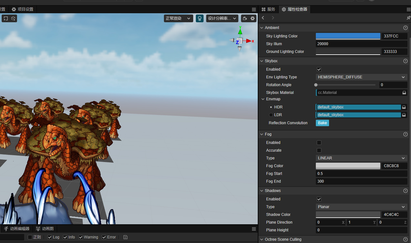Go back in inspector history
411x243 pixels.
[263, 18]
